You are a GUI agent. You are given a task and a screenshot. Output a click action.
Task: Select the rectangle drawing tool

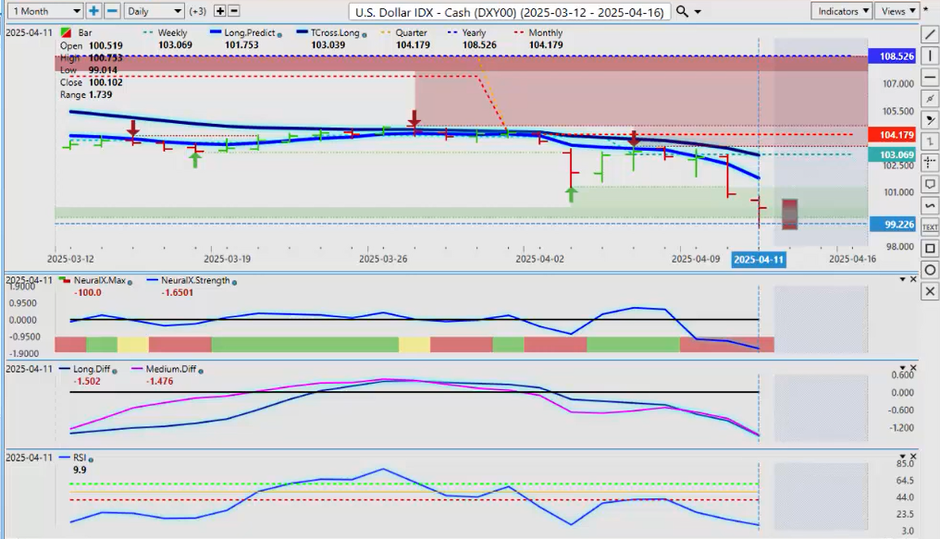click(x=930, y=248)
